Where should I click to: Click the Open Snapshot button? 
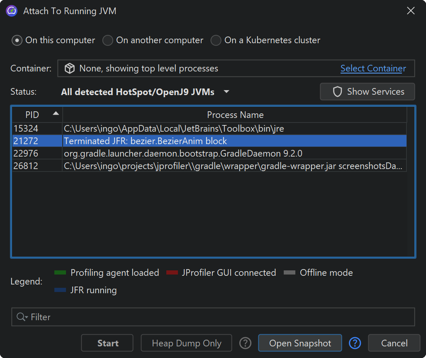300,343
